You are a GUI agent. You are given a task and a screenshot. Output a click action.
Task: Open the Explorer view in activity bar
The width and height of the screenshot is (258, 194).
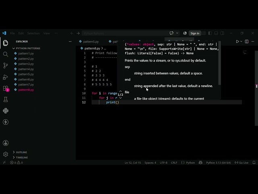click(5, 43)
